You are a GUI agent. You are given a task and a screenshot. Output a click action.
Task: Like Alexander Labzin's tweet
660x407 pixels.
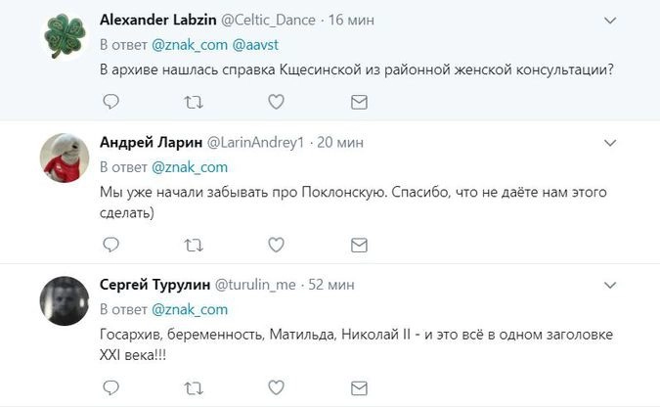[x=277, y=101]
